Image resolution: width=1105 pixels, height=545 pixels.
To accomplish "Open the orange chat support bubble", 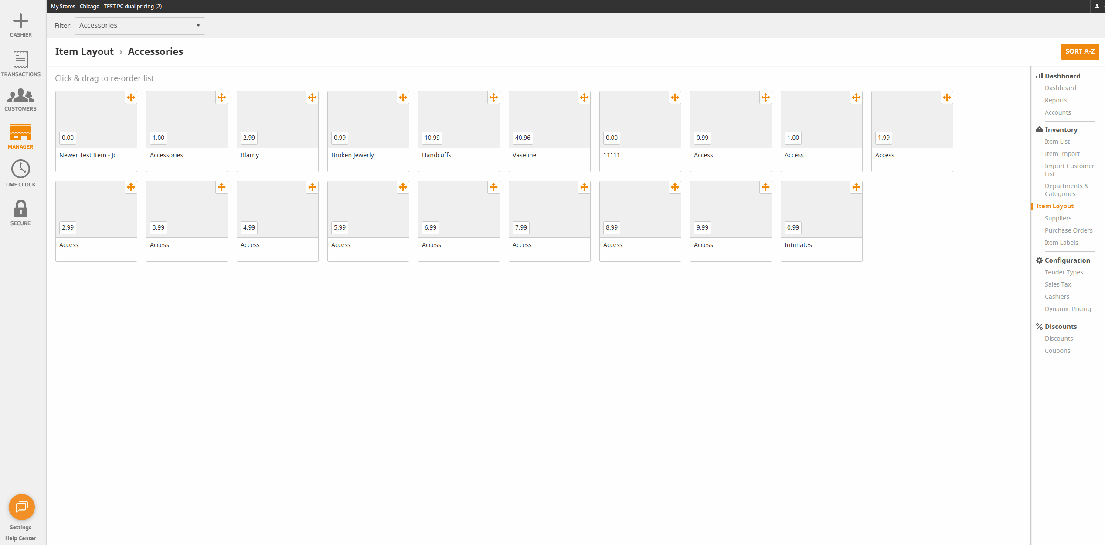I will pos(21,507).
